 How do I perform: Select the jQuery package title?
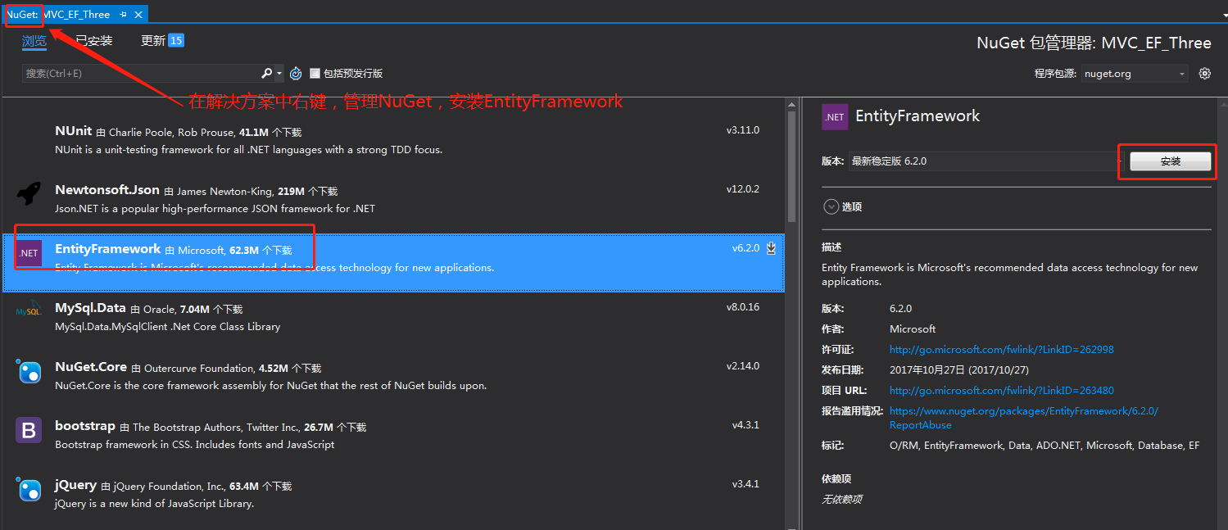[x=76, y=485]
